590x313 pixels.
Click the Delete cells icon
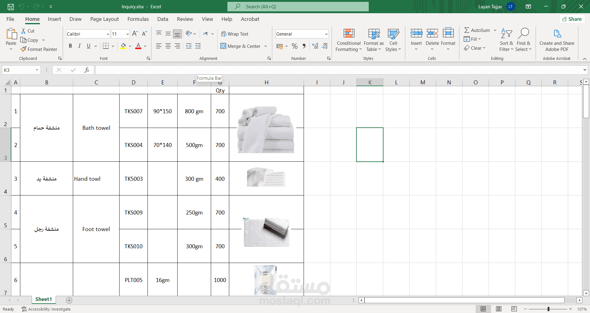pyautogui.click(x=432, y=33)
